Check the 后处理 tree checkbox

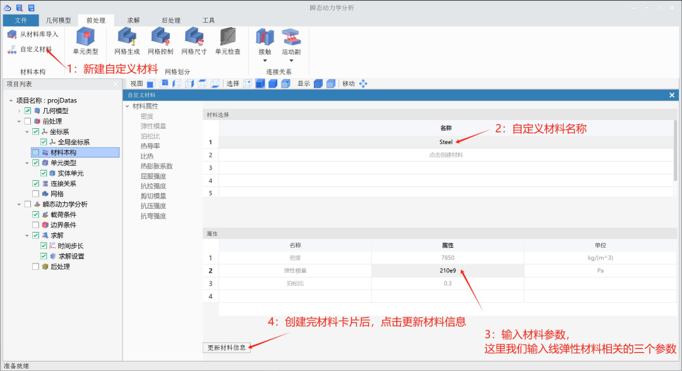[35, 267]
